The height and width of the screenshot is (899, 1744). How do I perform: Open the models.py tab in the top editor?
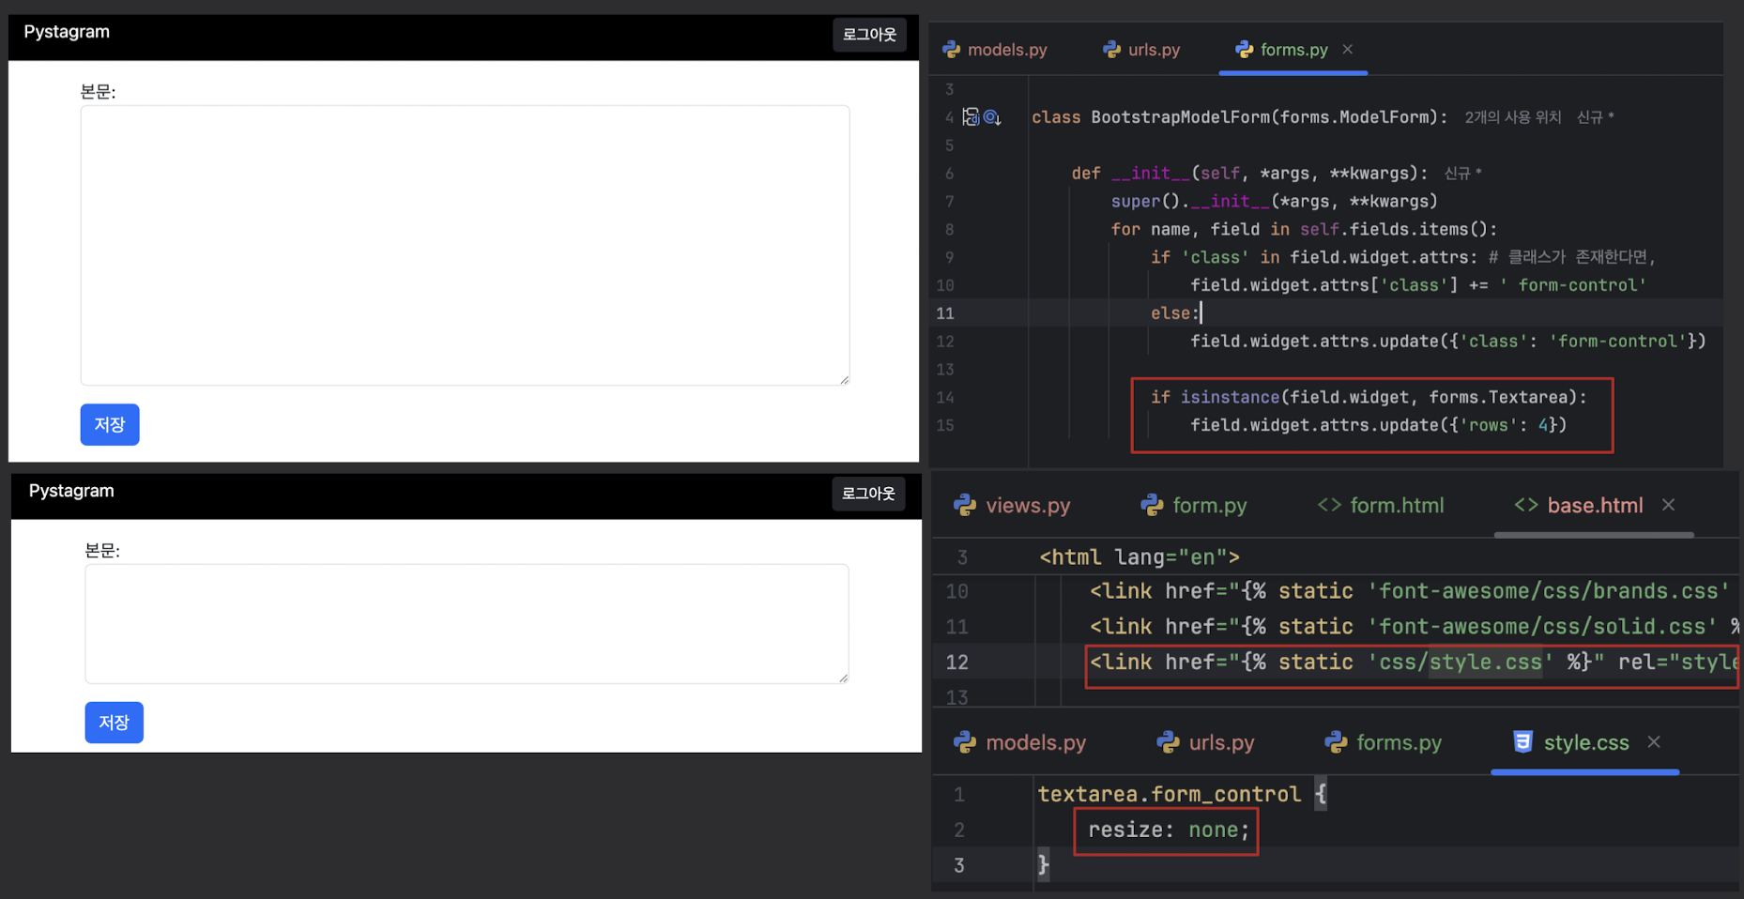pyautogui.click(x=995, y=50)
